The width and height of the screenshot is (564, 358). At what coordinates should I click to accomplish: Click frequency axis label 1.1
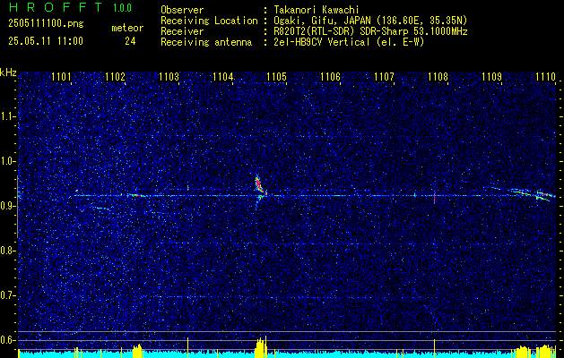pyautogui.click(x=7, y=116)
